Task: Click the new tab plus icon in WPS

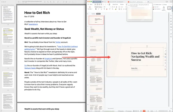Action: click(x=148, y=2)
